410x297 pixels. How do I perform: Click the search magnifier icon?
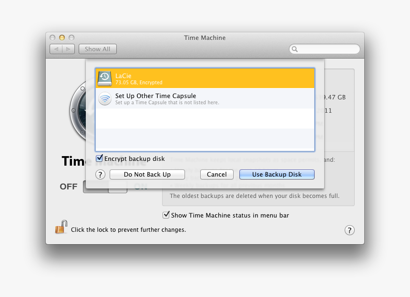pyautogui.click(x=295, y=49)
